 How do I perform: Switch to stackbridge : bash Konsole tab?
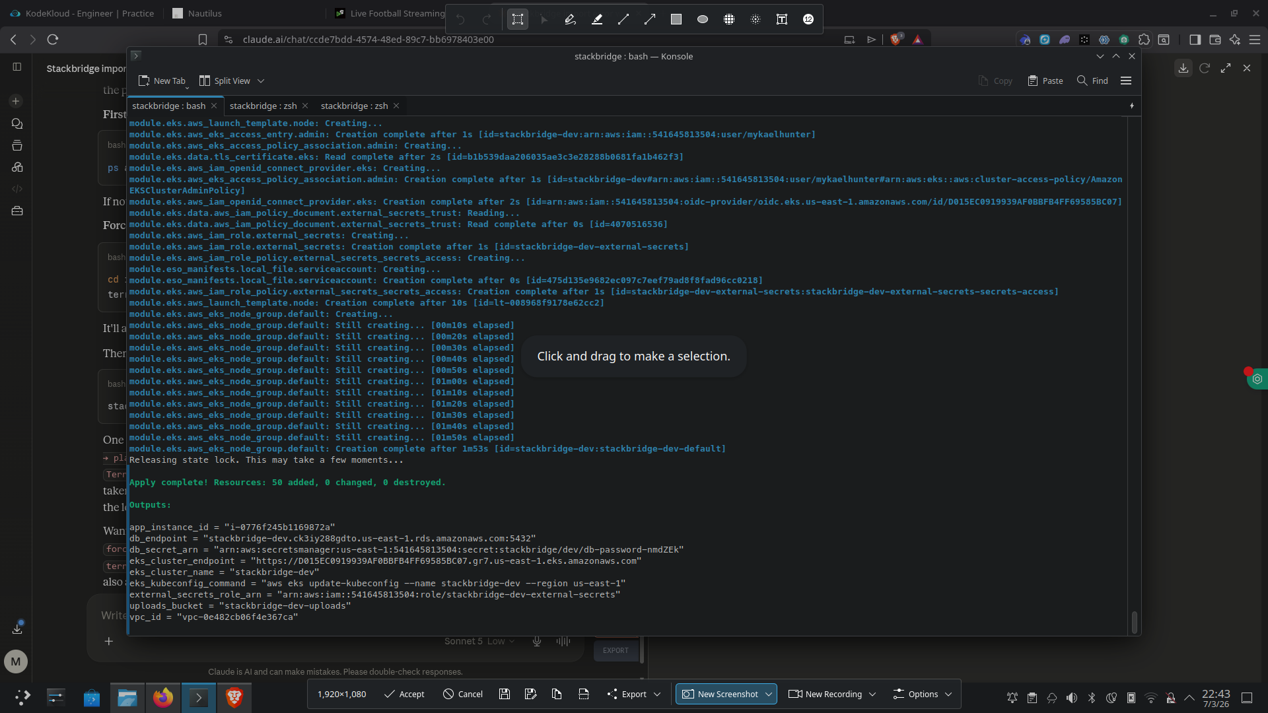(168, 106)
